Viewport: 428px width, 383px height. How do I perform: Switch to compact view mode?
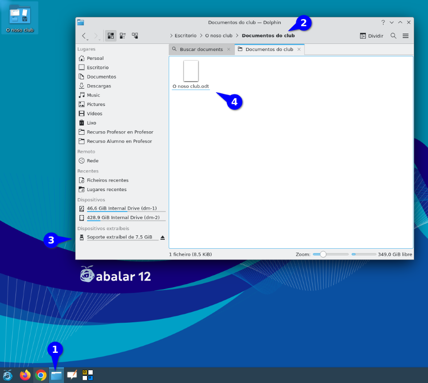123,36
